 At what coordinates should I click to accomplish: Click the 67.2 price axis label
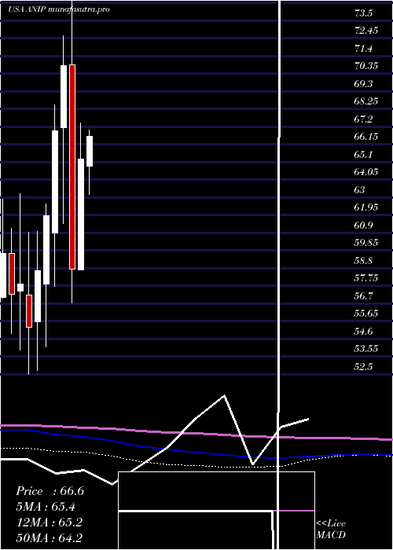pos(363,119)
